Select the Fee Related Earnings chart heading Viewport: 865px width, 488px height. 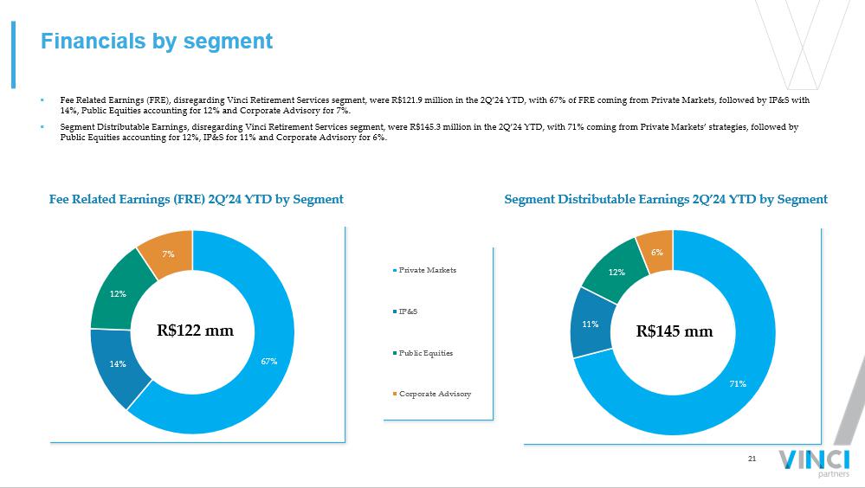pyautogui.click(x=197, y=199)
